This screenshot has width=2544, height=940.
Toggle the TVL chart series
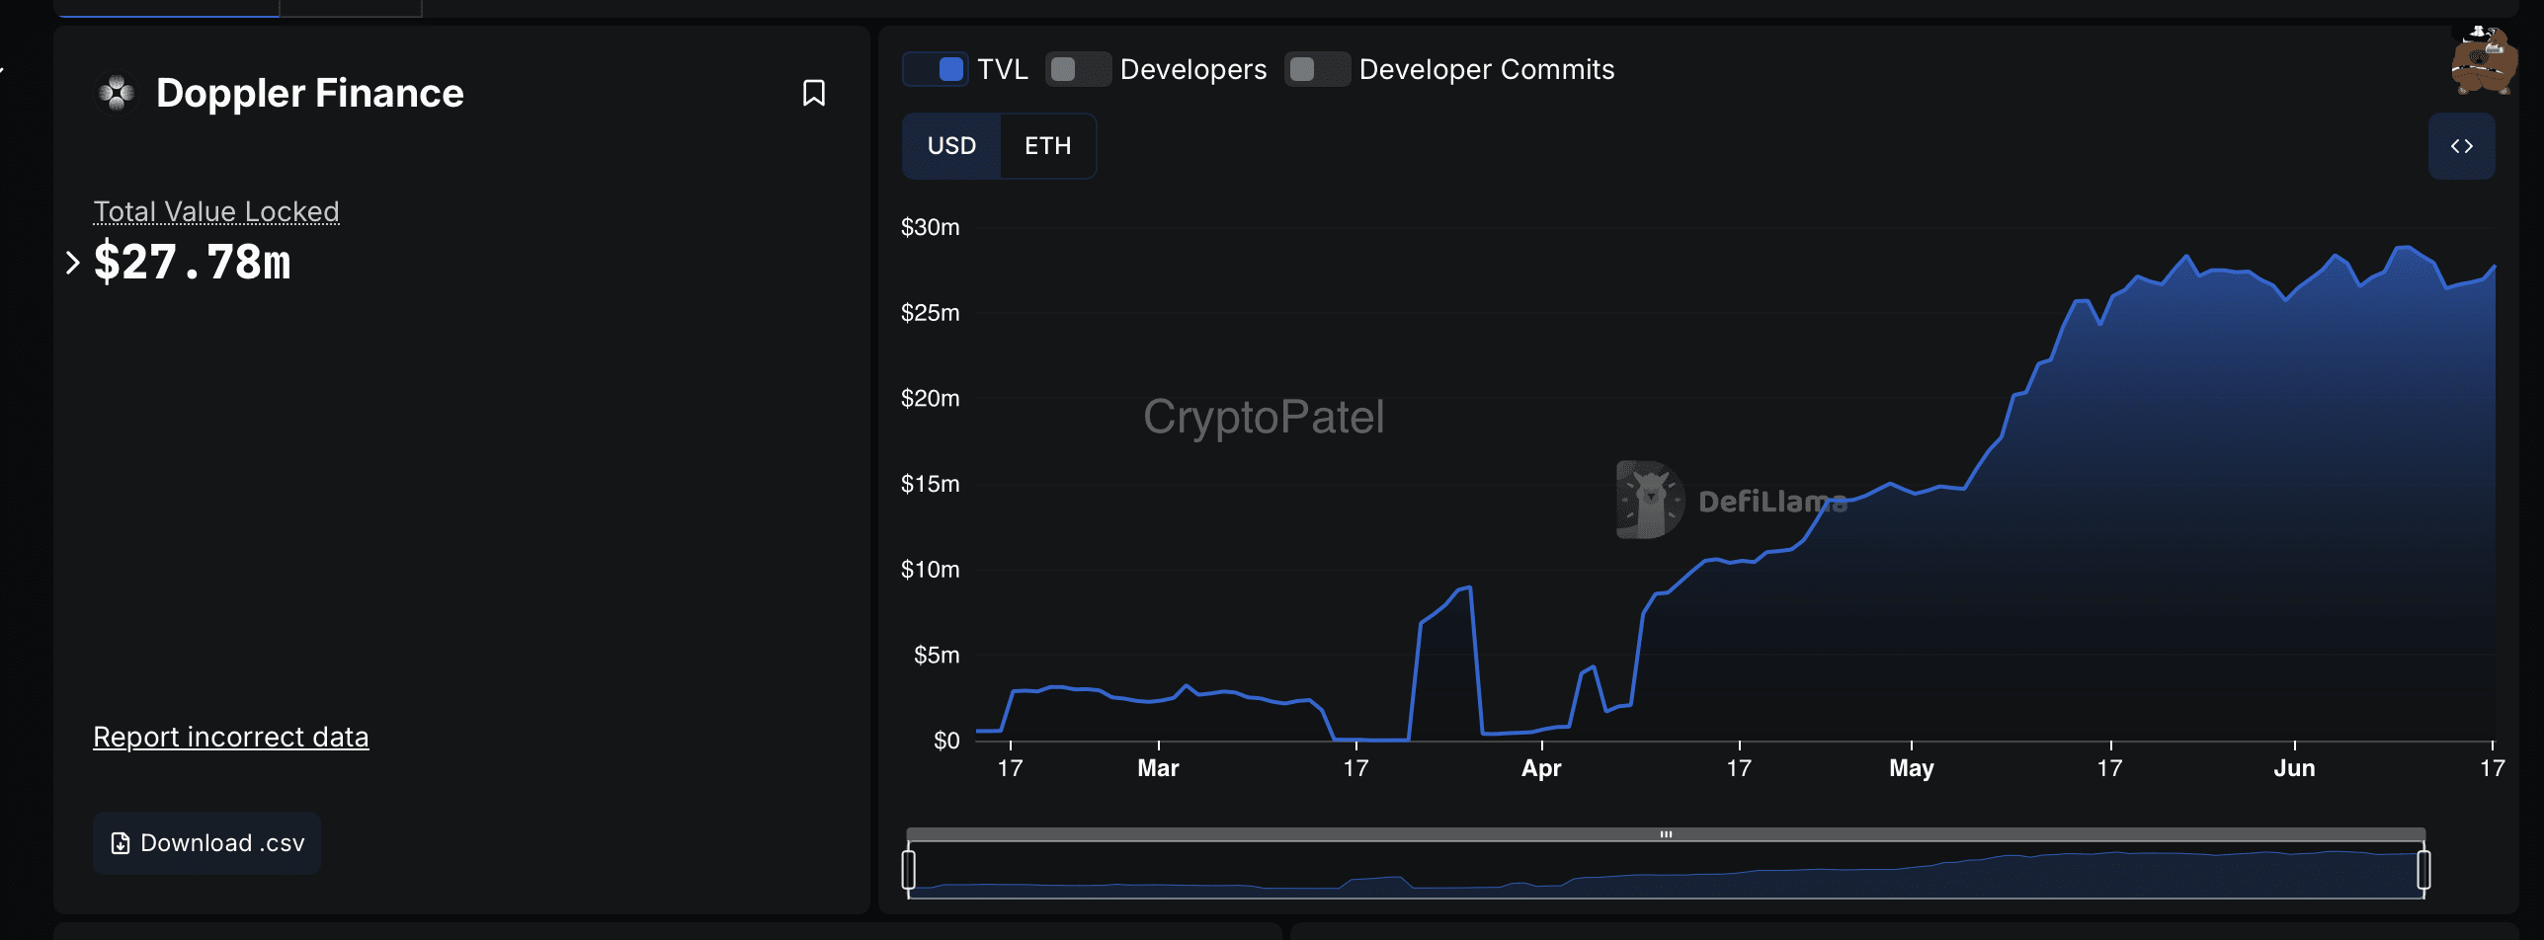pos(936,69)
